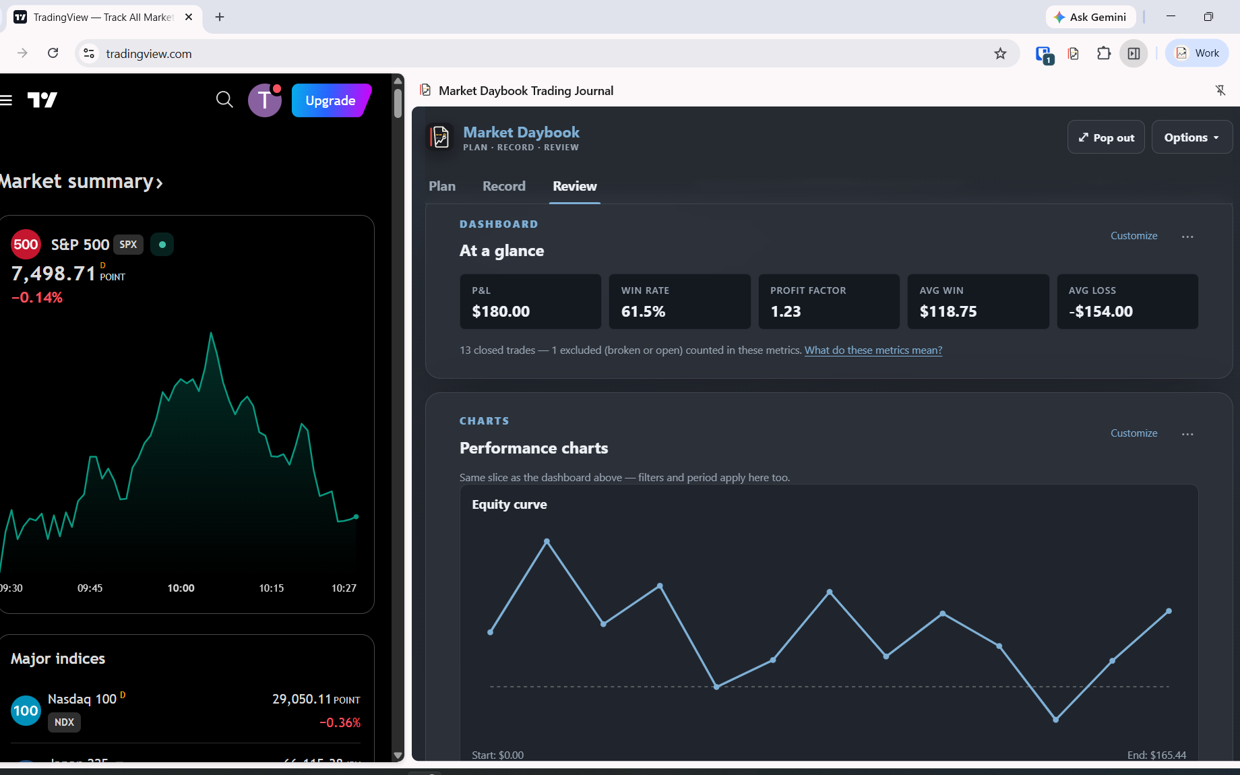The height and width of the screenshot is (775, 1240).
Task: Open the user profile avatar T
Action: click(264, 100)
